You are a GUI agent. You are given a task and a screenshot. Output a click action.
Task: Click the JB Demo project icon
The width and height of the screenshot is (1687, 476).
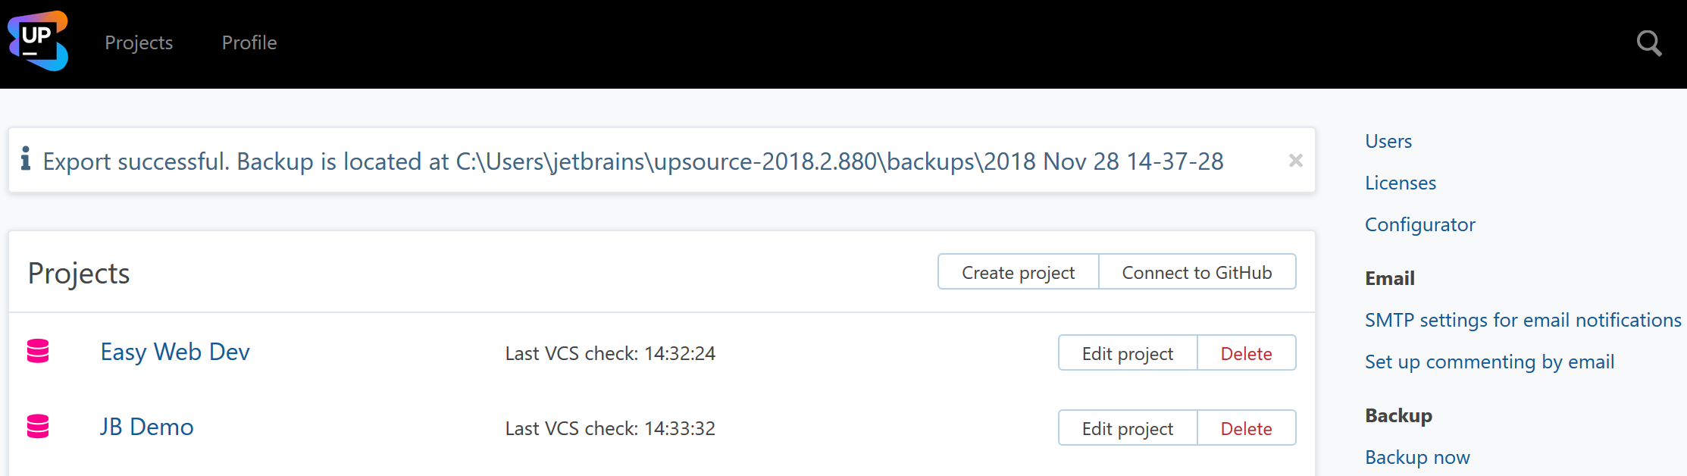click(x=38, y=426)
